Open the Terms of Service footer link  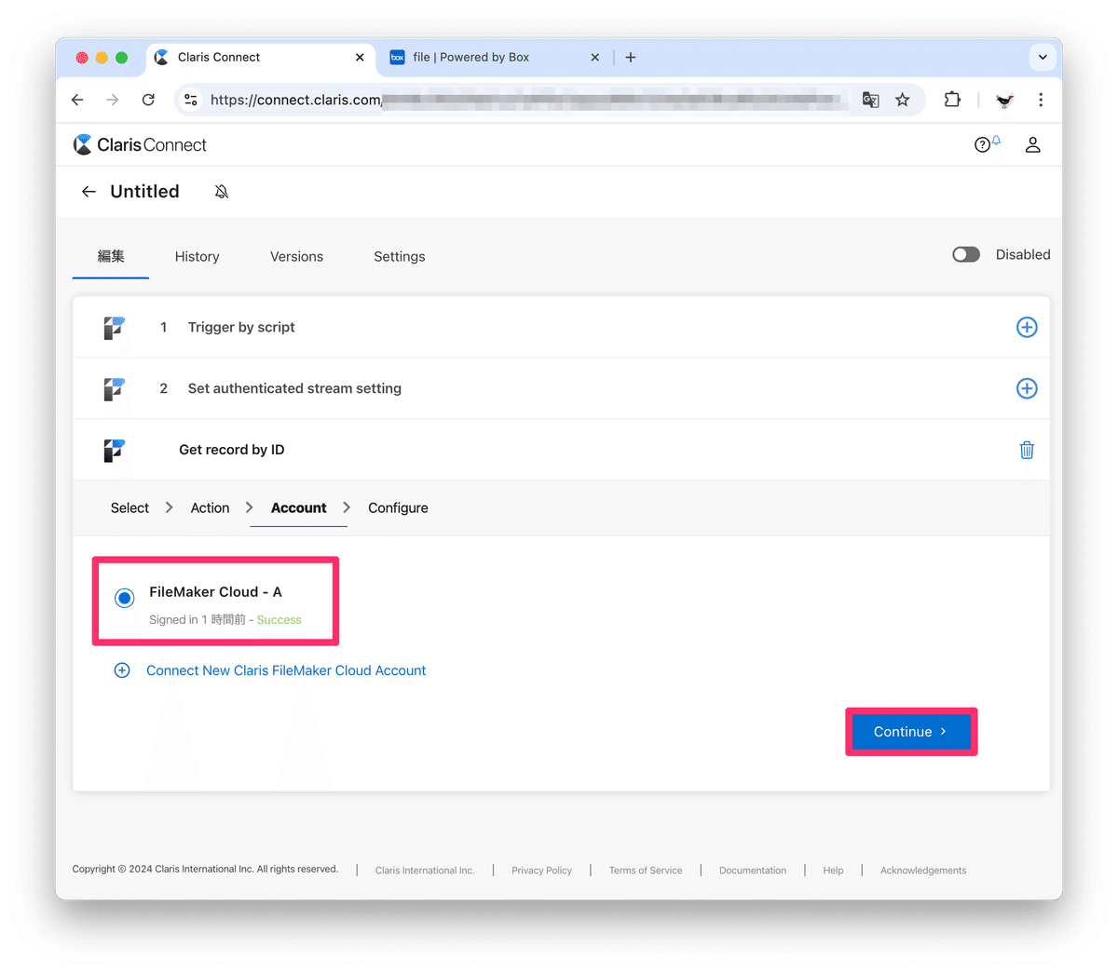coord(645,870)
